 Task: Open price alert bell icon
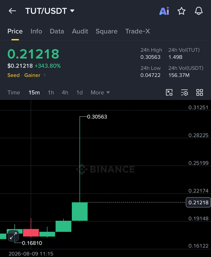coord(199,11)
